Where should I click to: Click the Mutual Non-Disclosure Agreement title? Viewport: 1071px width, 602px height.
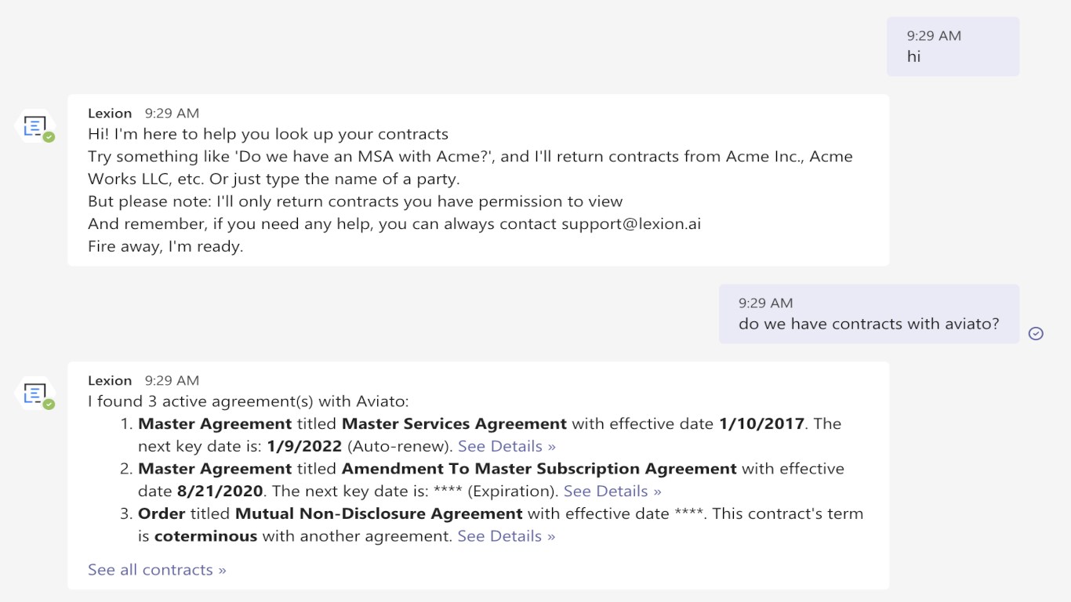(379, 514)
